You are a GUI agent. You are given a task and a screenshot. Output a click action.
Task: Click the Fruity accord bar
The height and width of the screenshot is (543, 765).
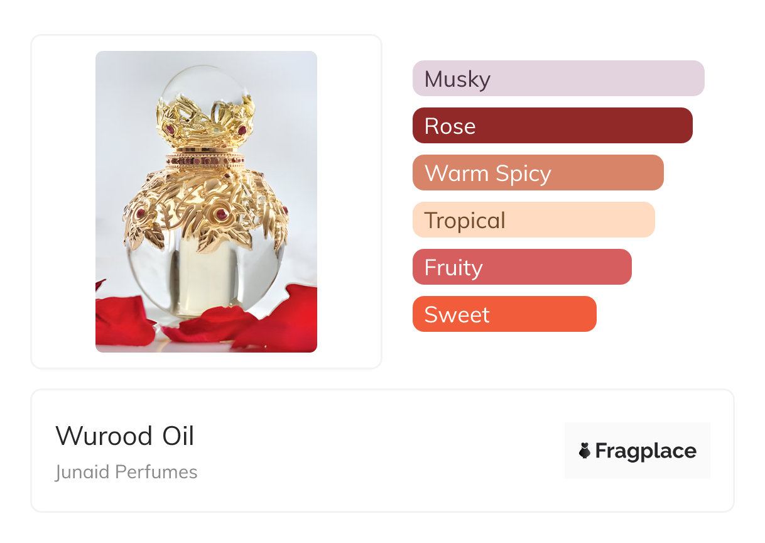tap(522, 267)
